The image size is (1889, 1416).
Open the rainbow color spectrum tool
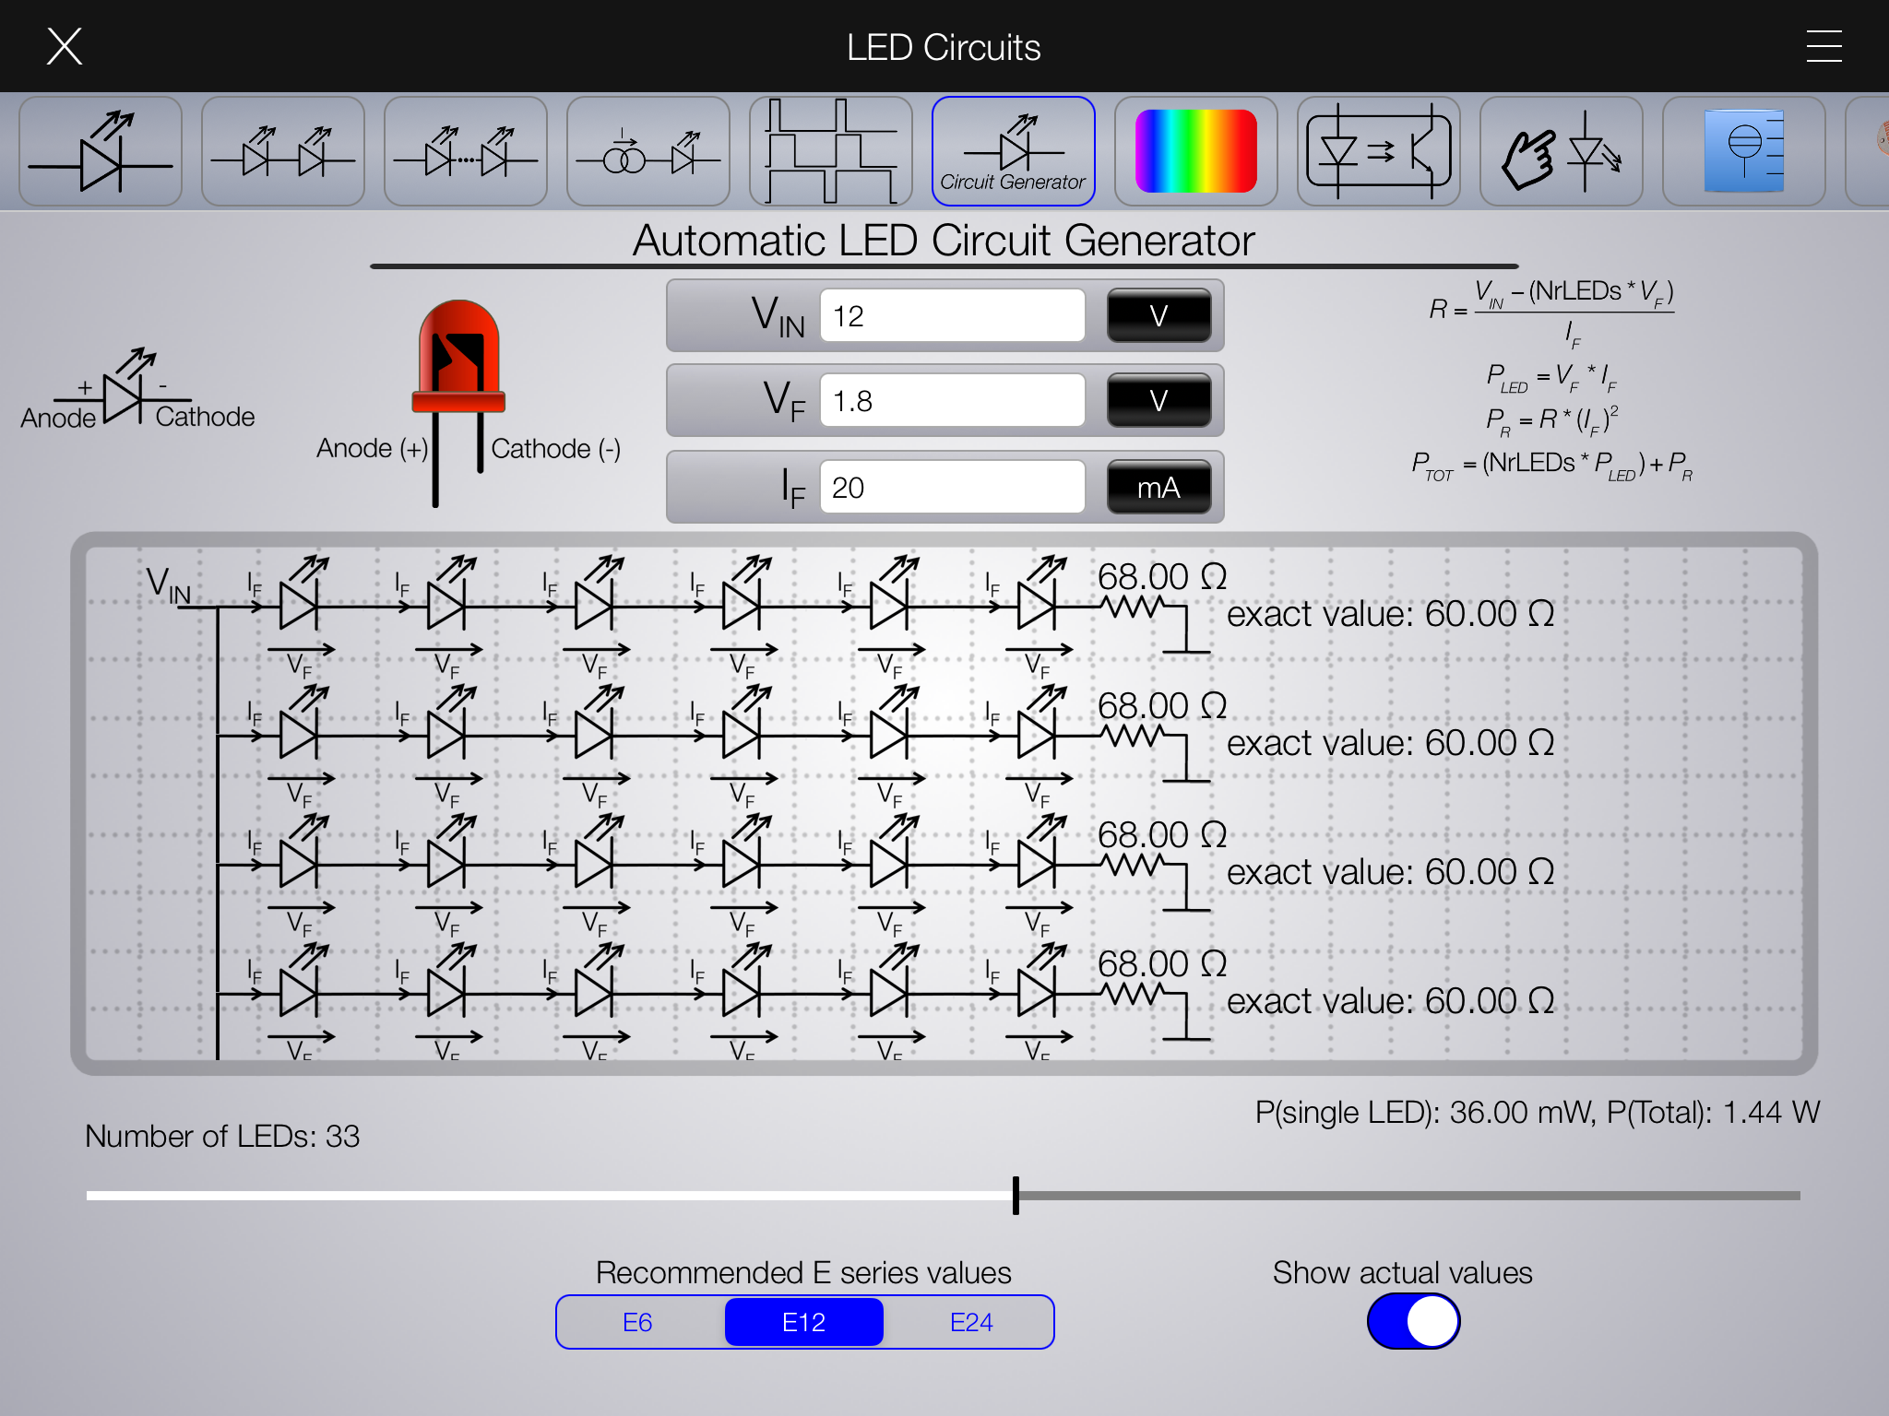tap(1195, 152)
